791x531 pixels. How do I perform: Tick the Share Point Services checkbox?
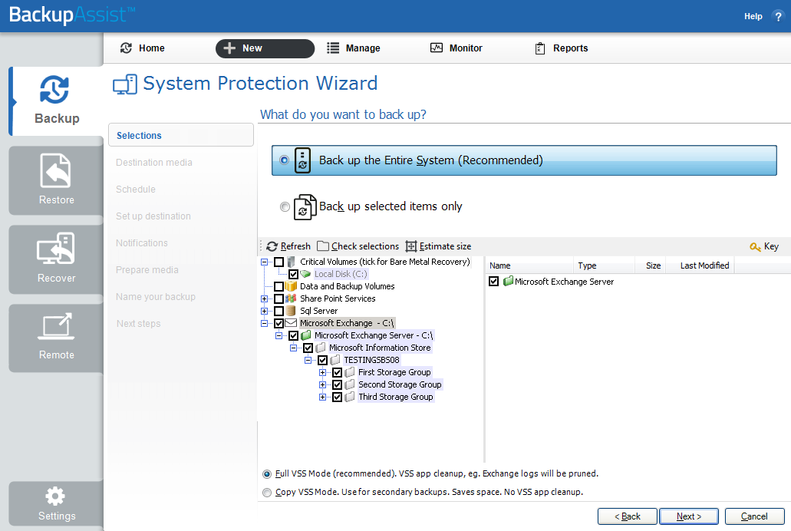click(x=278, y=298)
